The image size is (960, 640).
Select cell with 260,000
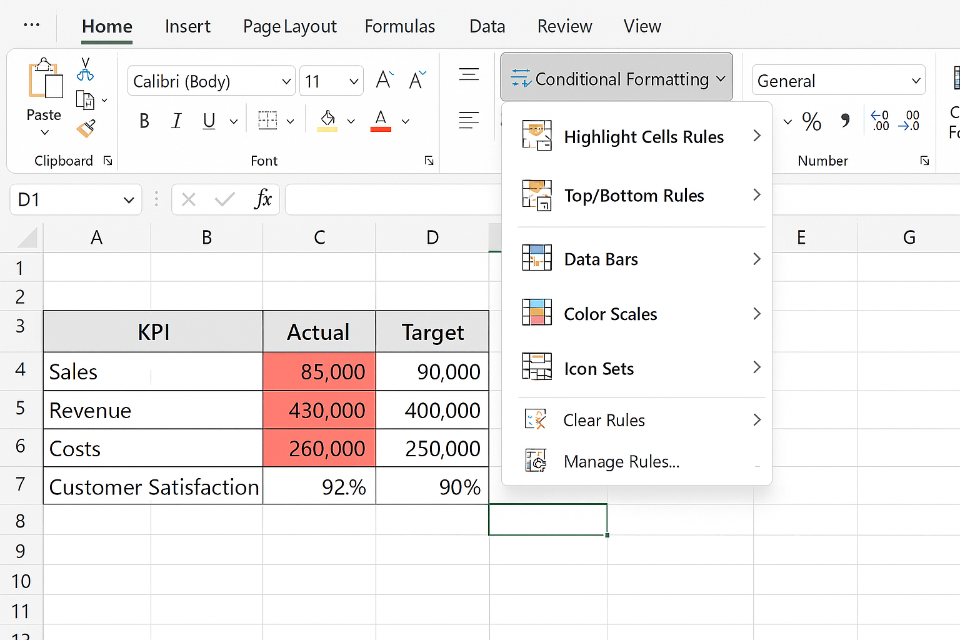coord(319,448)
